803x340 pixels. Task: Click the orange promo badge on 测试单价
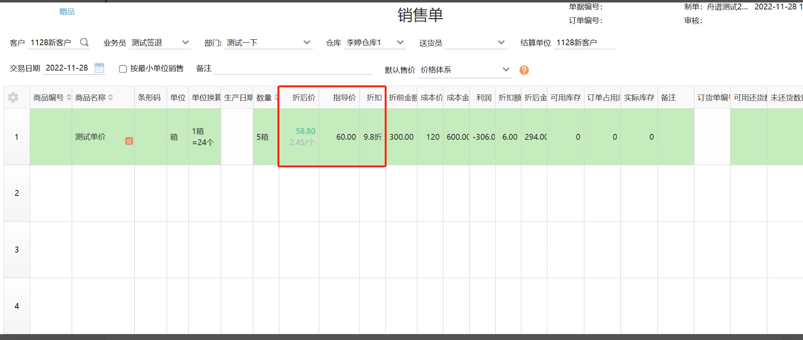(x=129, y=141)
